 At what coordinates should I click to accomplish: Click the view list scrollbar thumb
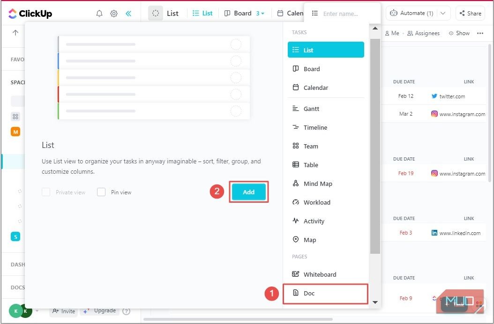point(375,146)
